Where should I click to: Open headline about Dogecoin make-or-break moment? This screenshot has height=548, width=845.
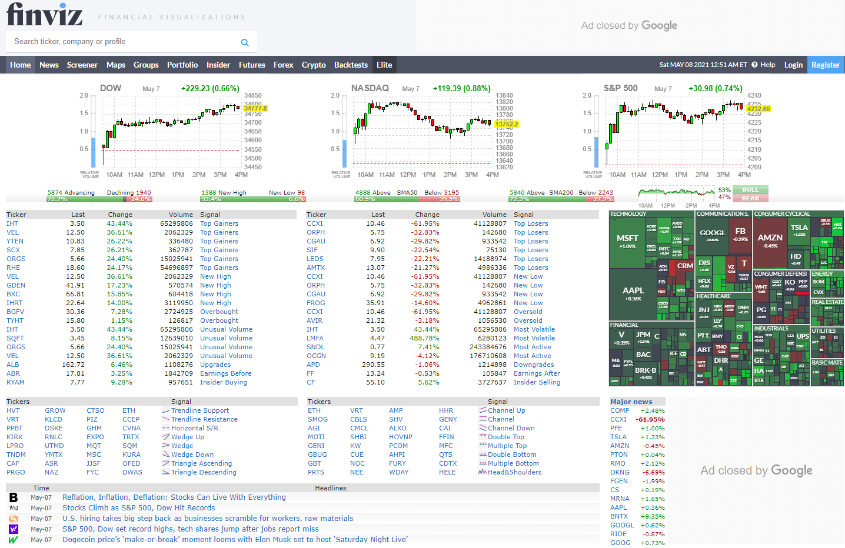point(235,540)
